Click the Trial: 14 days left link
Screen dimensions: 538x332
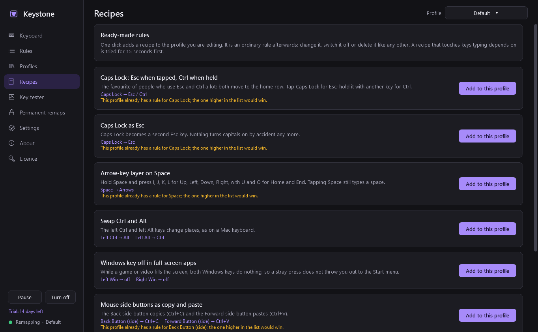click(26, 311)
